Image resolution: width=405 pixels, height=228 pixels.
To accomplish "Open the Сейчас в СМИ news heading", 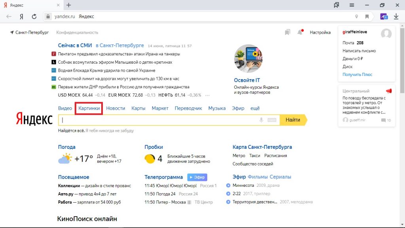I will [x=75, y=46].
